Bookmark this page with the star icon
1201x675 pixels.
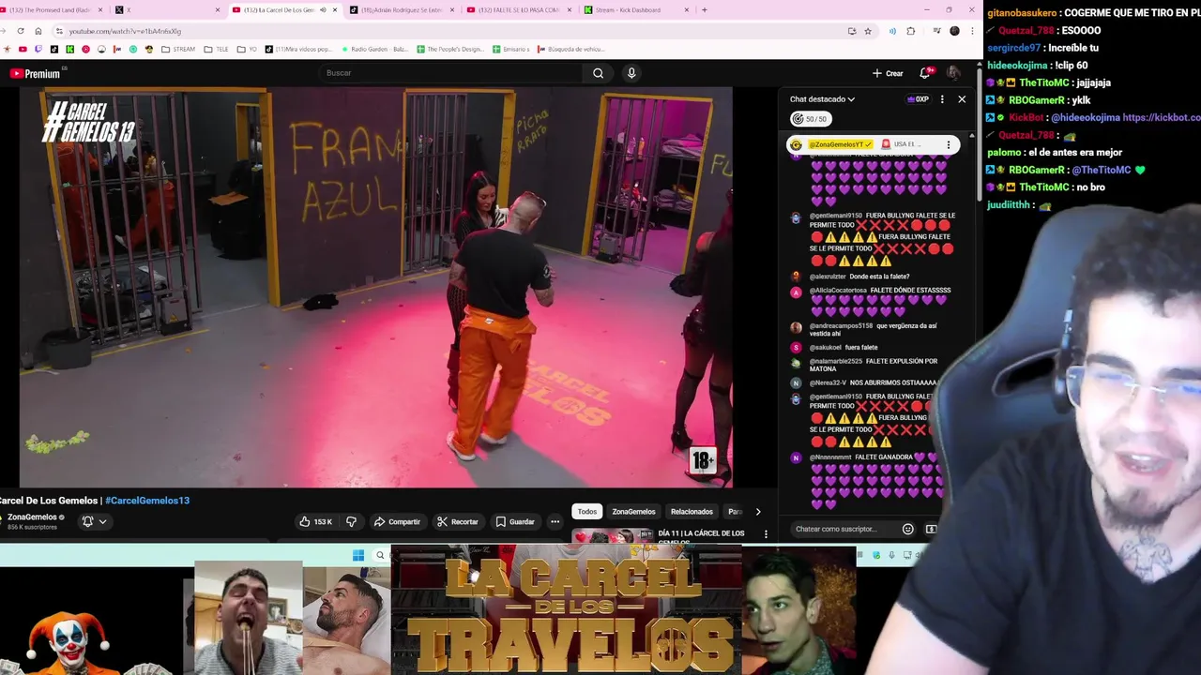coord(868,31)
